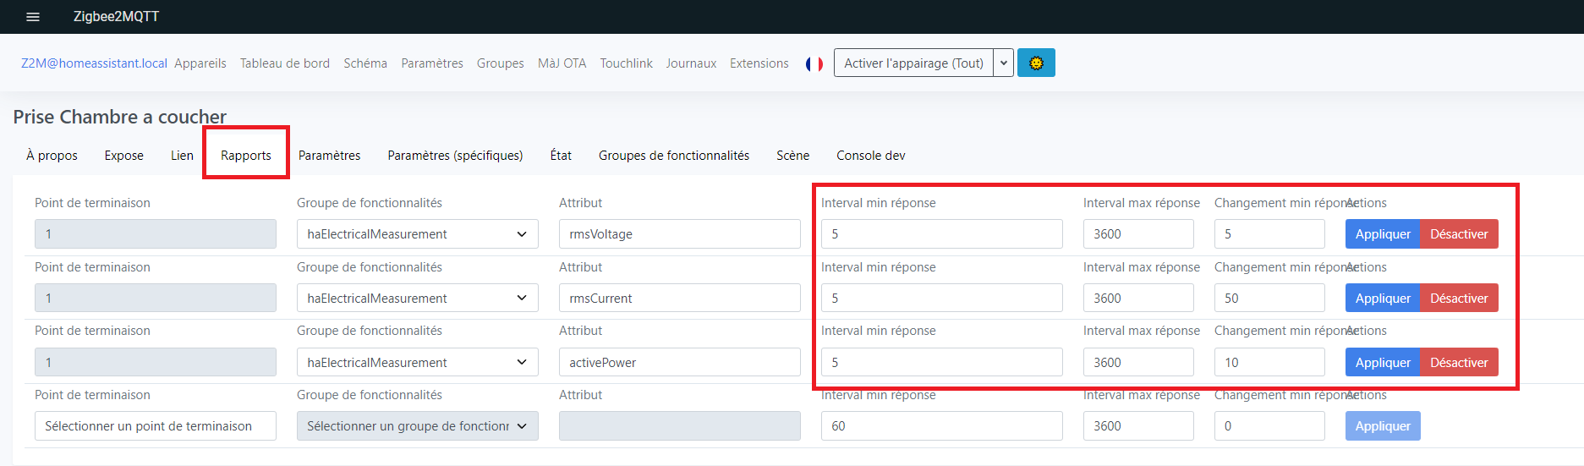This screenshot has height=466, width=1584.
Task: Expand the Activer l'appairage dropdown arrow
Action: 1004,63
